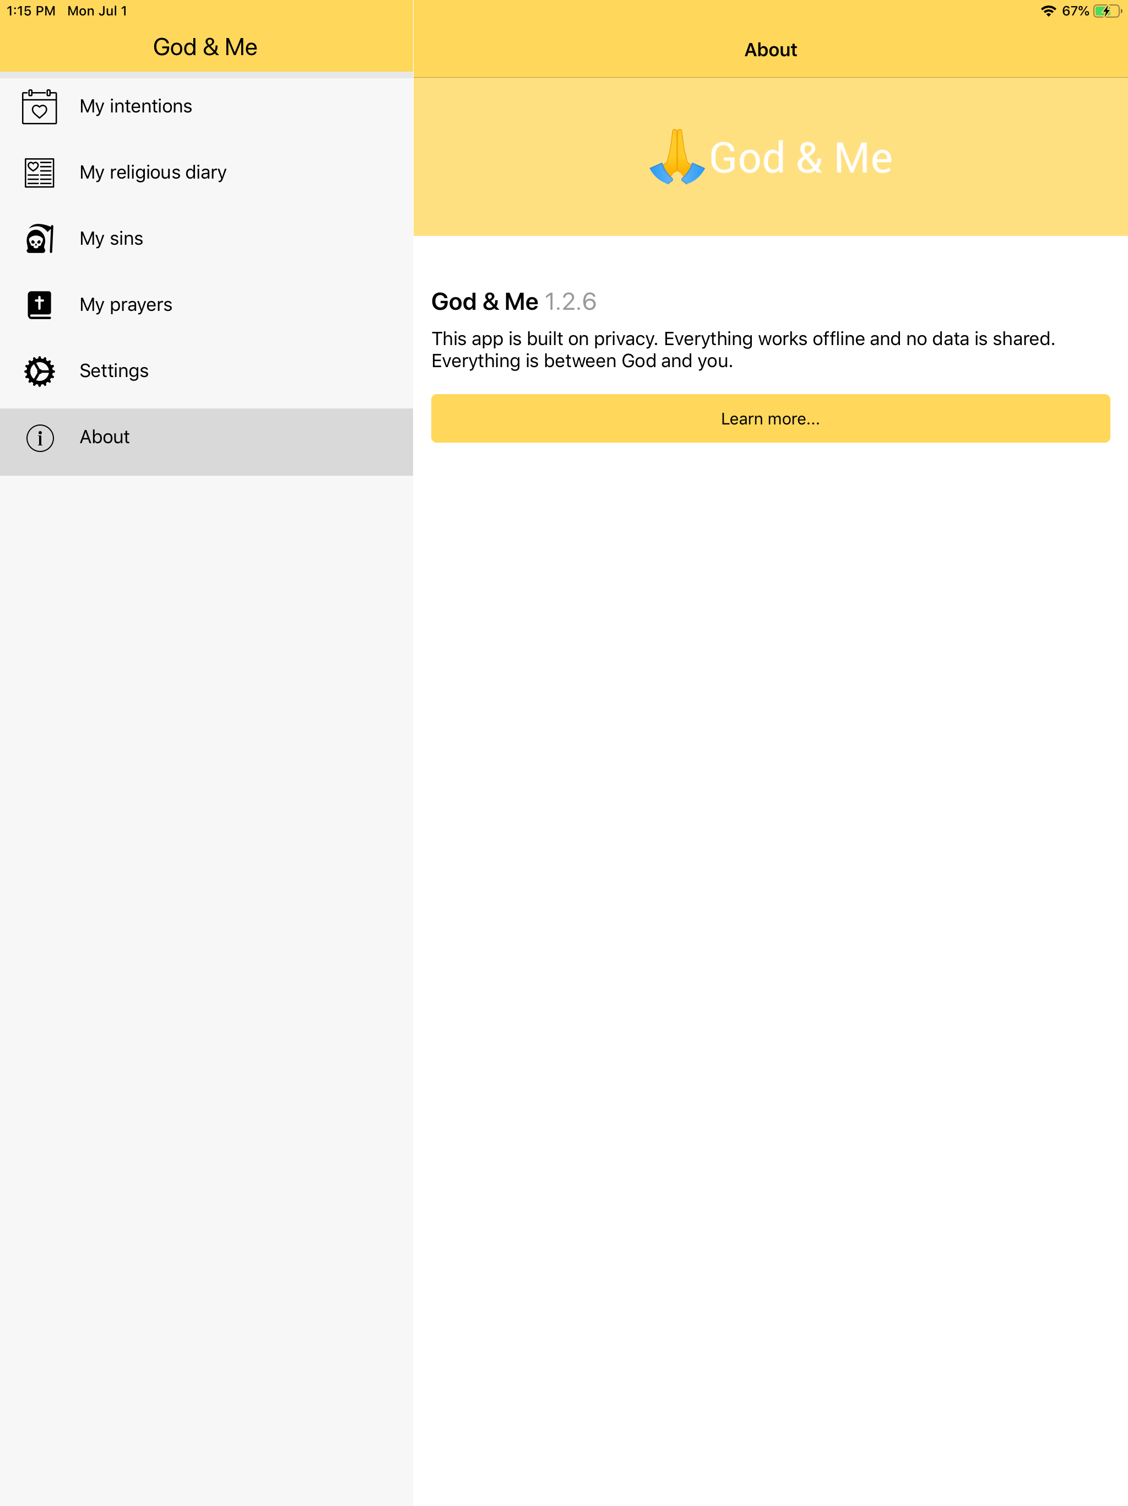Click the Bible cross prayers icon
The width and height of the screenshot is (1128, 1506).
click(40, 305)
